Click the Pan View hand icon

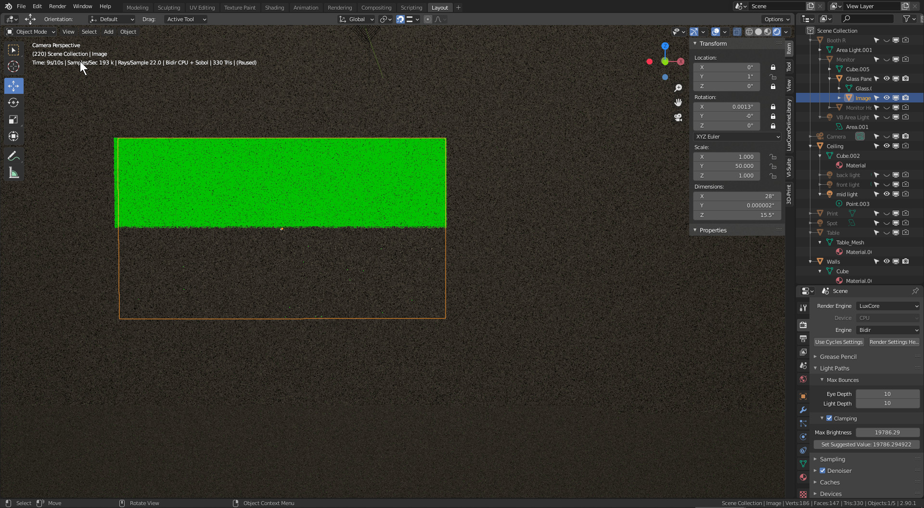tap(678, 102)
